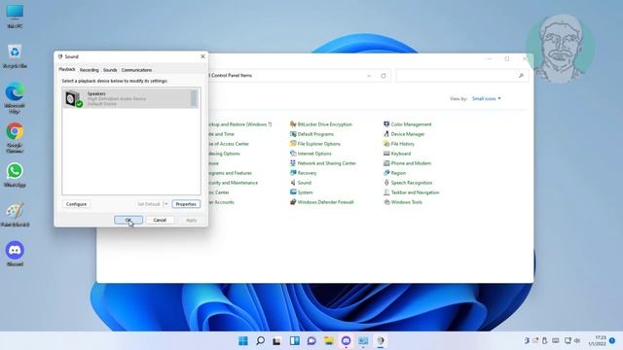The width and height of the screenshot is (623, 350).
Task: Switch to the Sounds tab
Action: point(110,70)
